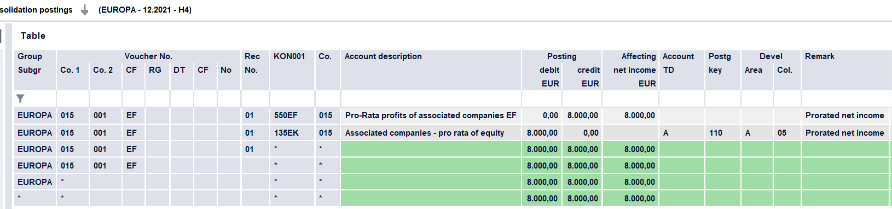
Task: Click the filter funnel icon in the table
Action: coord(20,98)
